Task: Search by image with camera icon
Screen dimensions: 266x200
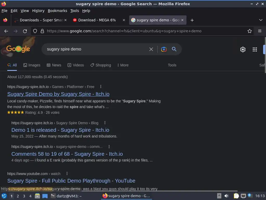Action: point(164,49)
